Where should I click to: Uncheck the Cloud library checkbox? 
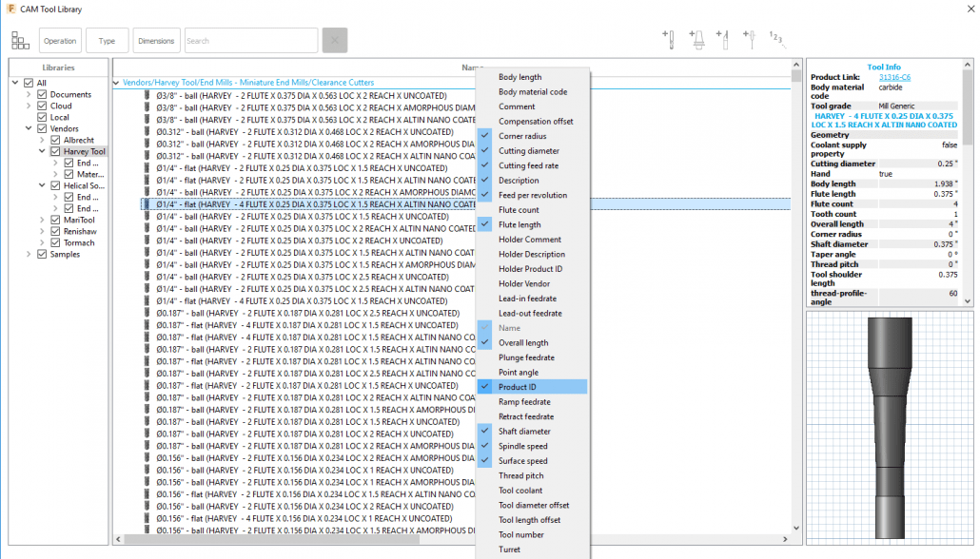[42, 106]
